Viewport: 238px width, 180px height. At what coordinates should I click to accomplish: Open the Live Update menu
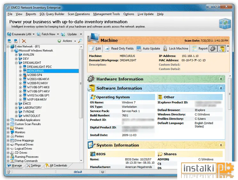pyautogui.click(x=146, y=14)
